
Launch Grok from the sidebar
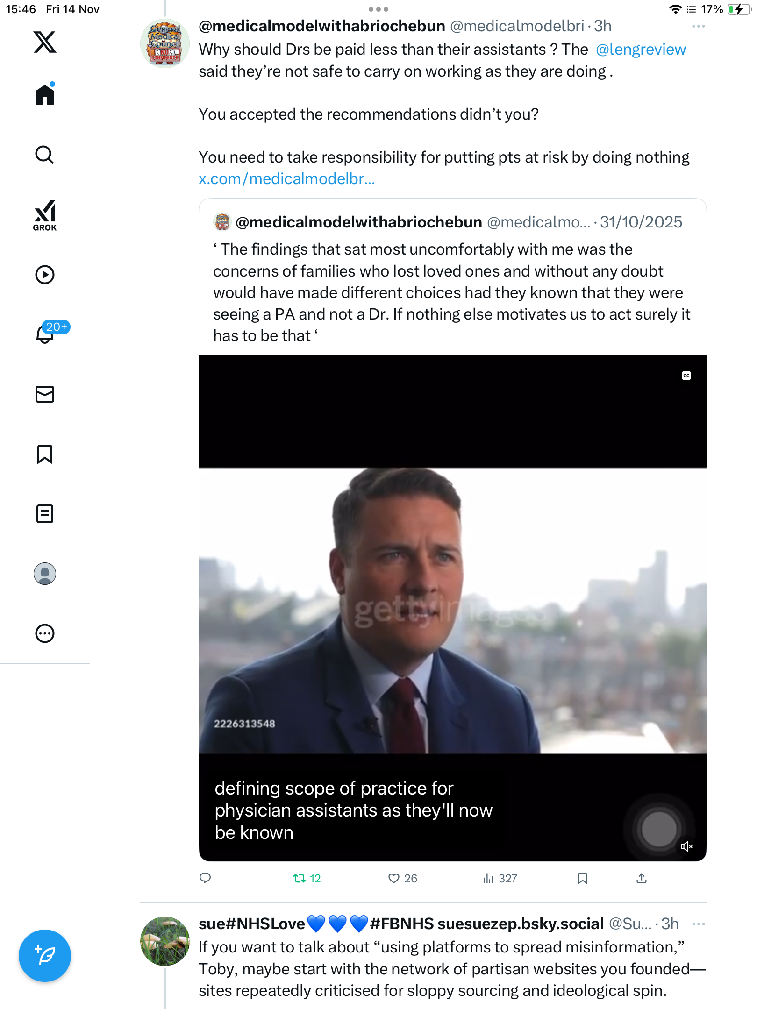(x=45, y=215)
